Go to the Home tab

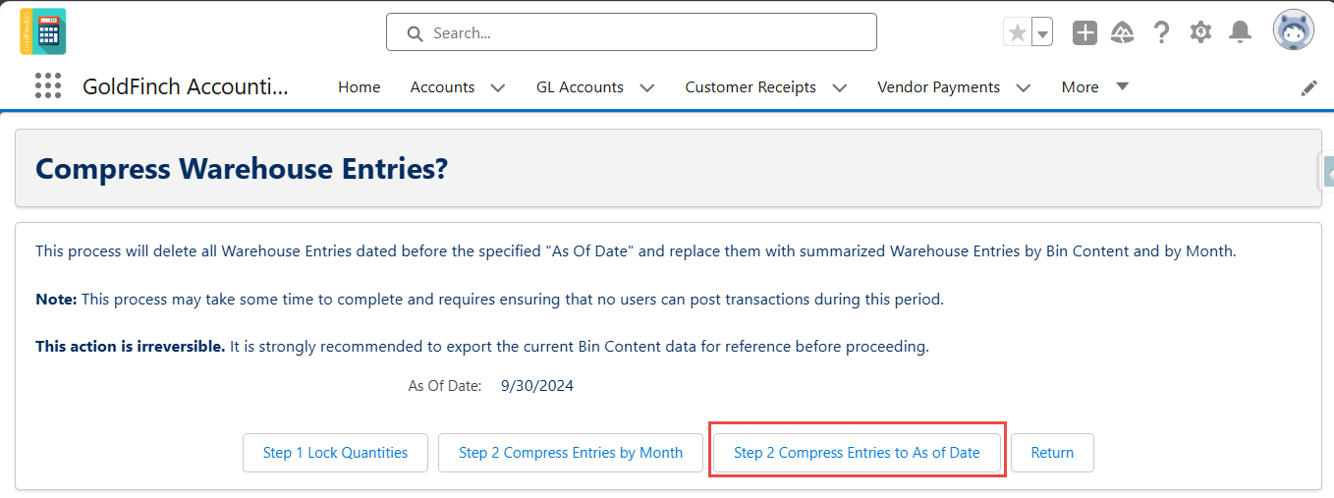[360, 87]
